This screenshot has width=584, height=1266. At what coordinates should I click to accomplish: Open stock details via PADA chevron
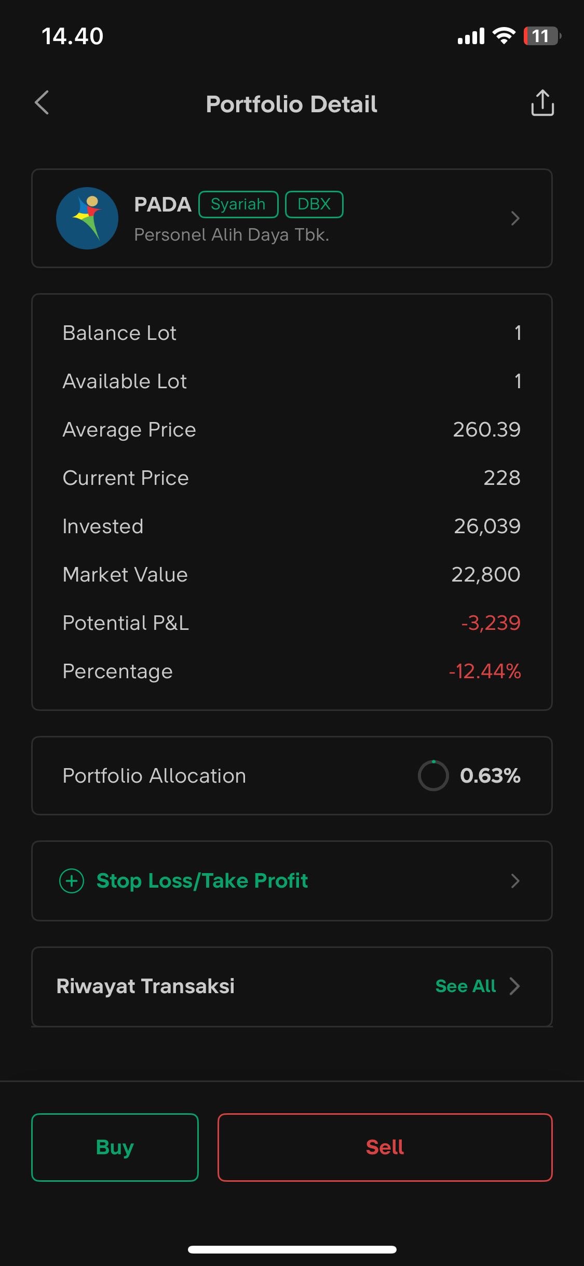click(x=515, y=218)
